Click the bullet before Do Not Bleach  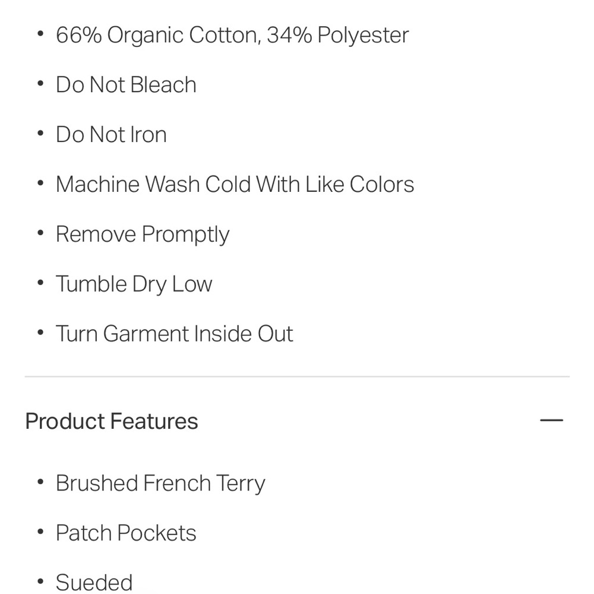pos(40,84)
